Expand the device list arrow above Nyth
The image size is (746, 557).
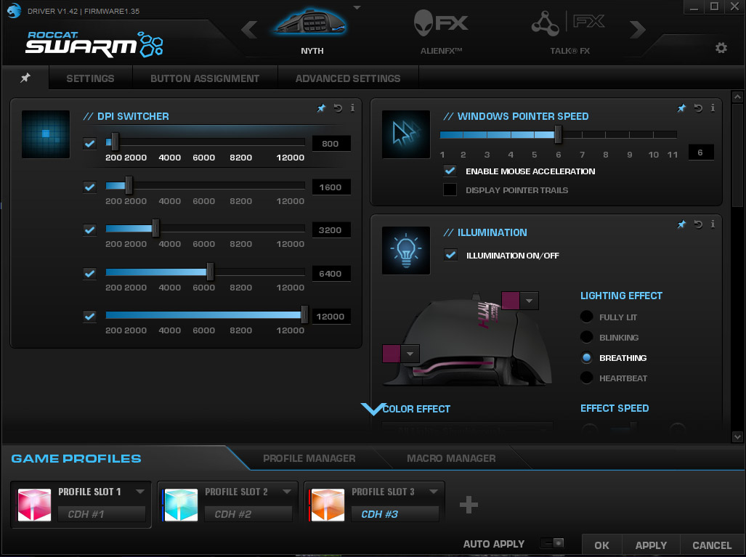click(357, 8)
